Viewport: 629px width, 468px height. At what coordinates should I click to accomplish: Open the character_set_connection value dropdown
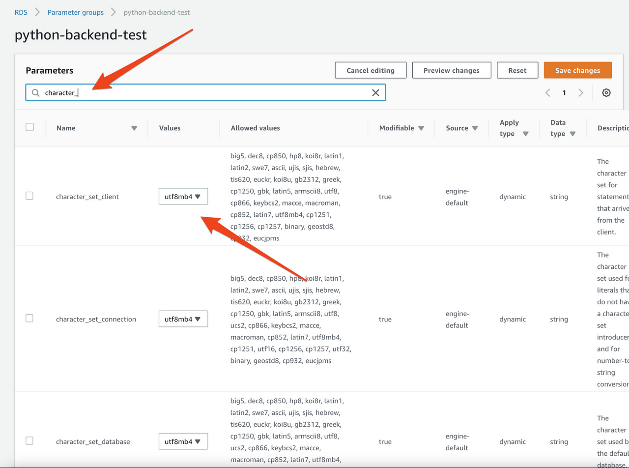click(x=183, y=319)
